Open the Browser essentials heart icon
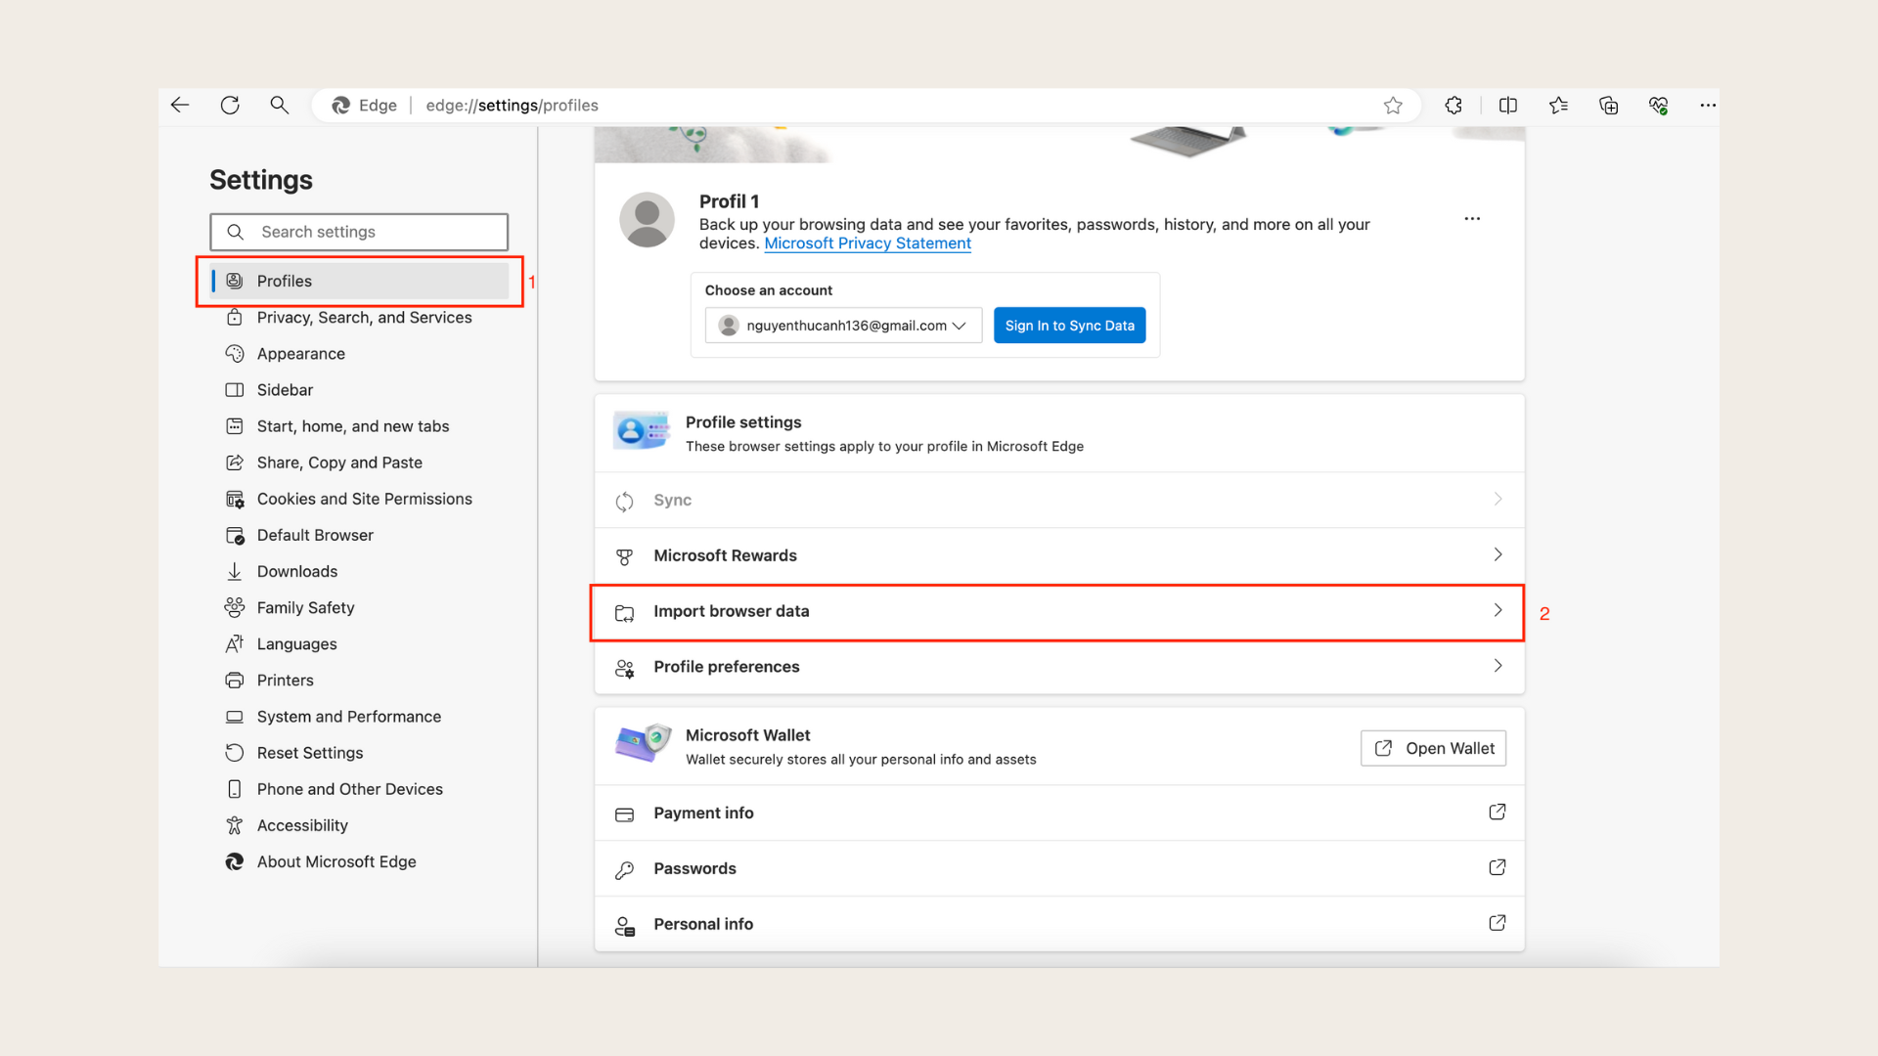1878x1056 pixels. click(x=1658, y=106)
